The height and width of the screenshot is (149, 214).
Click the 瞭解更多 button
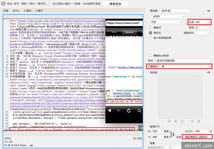coord(116,4)
